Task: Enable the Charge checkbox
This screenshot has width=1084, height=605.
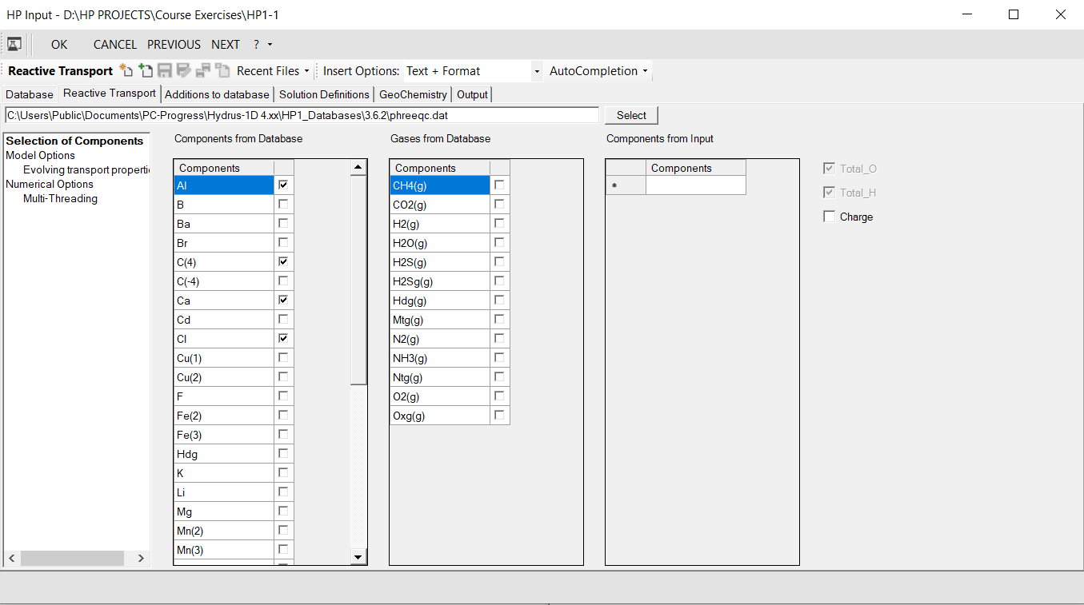Action: (830, 217)
